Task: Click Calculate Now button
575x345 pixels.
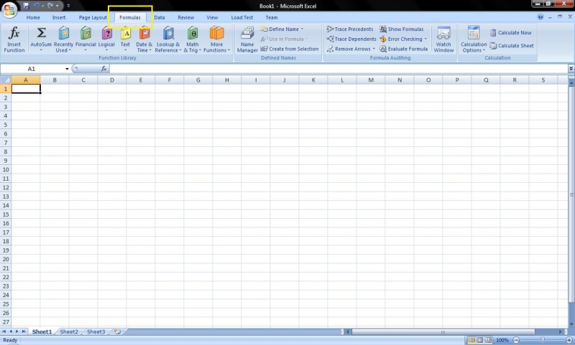Action: coord(510,32)
